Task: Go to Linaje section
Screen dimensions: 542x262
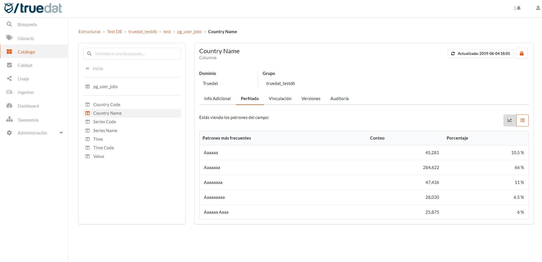Action: click(23, 79)
